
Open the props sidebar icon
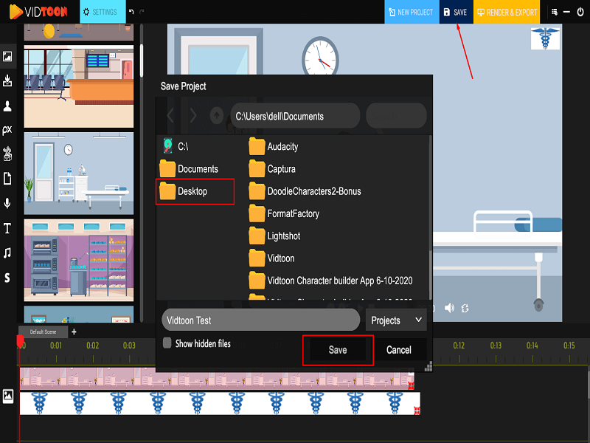7,154
